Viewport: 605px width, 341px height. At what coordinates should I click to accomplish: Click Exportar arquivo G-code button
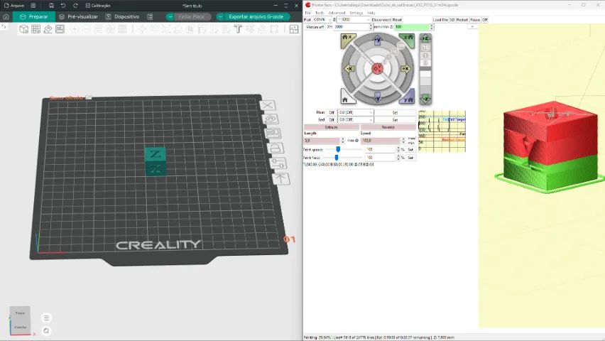tap(256, 16)
